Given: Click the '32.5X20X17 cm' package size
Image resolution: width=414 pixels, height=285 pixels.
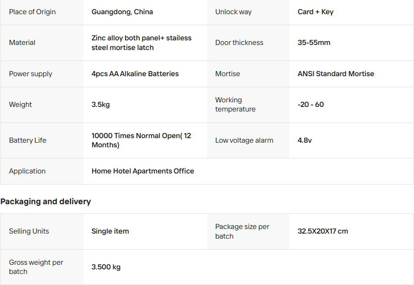Looking at the screenshot, I should [x=323, y=231].
